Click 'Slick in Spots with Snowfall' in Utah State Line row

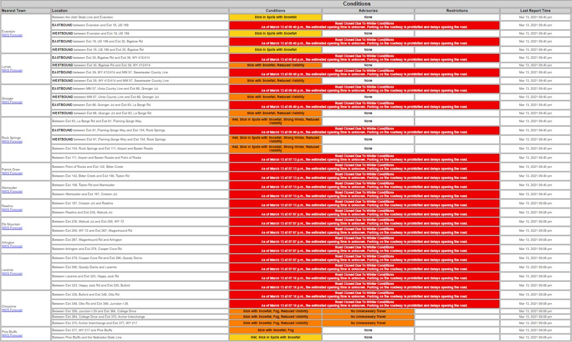276,17
